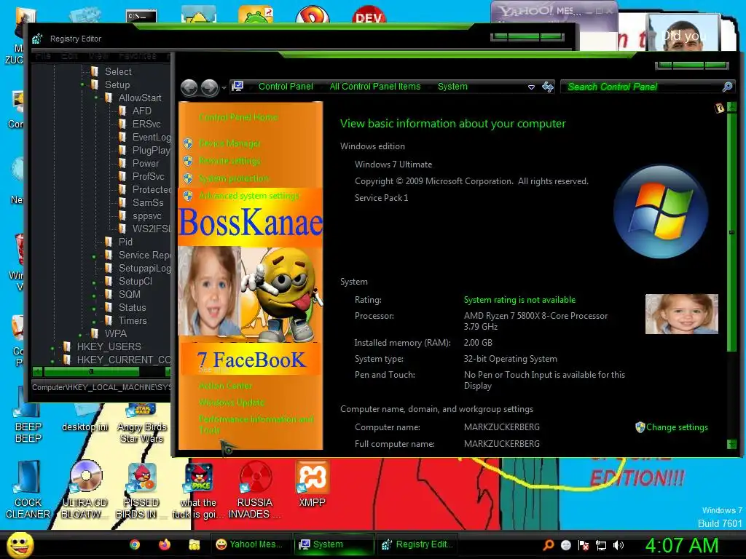Click 'System rating is not available' link
The width and height of the screenshot is (746, 559).
[519, 299]
